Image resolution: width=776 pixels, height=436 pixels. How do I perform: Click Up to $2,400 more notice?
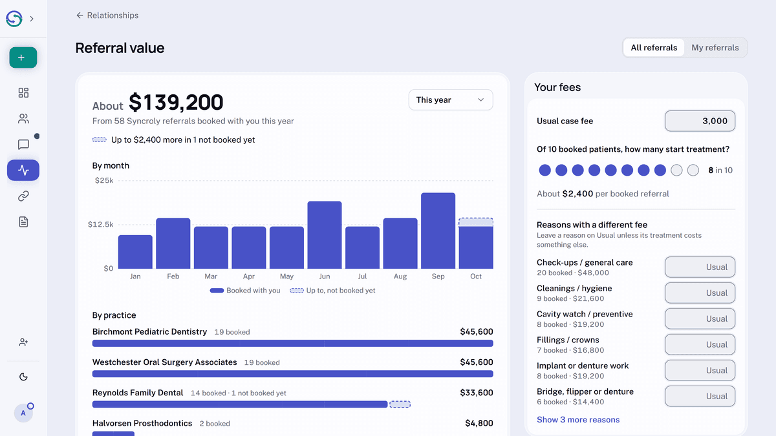click(x=174, y=140)
